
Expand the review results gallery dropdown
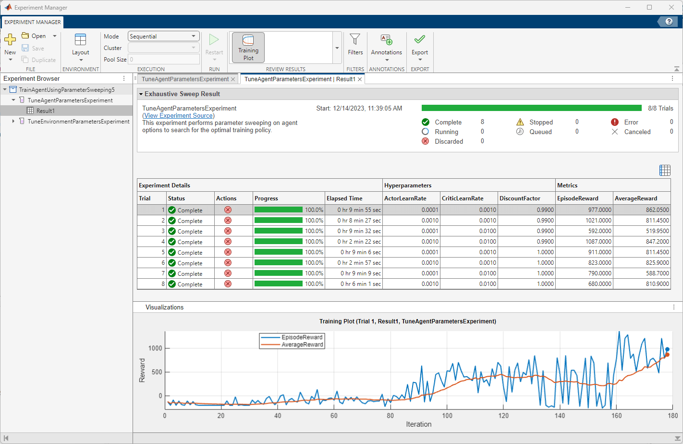[337, 48]
